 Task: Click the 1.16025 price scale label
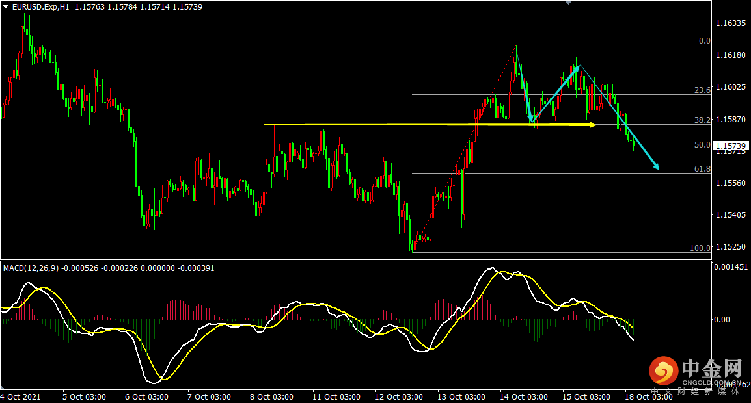pyautogui.click(x=730, y=87)
